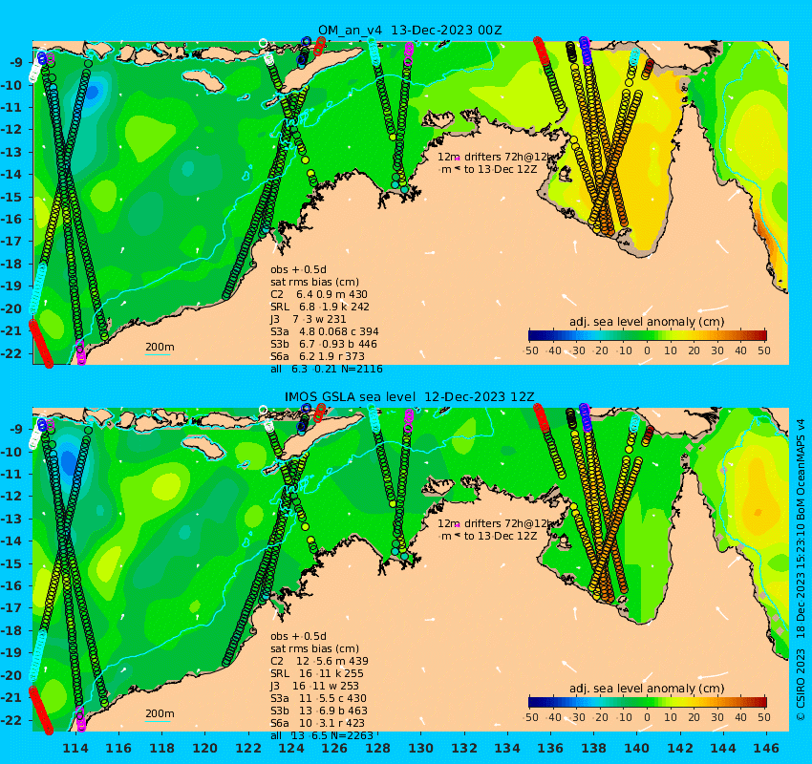
Task: Click summary line "all 13 6.5 N=2263"
Action: [x=322, y=735]
